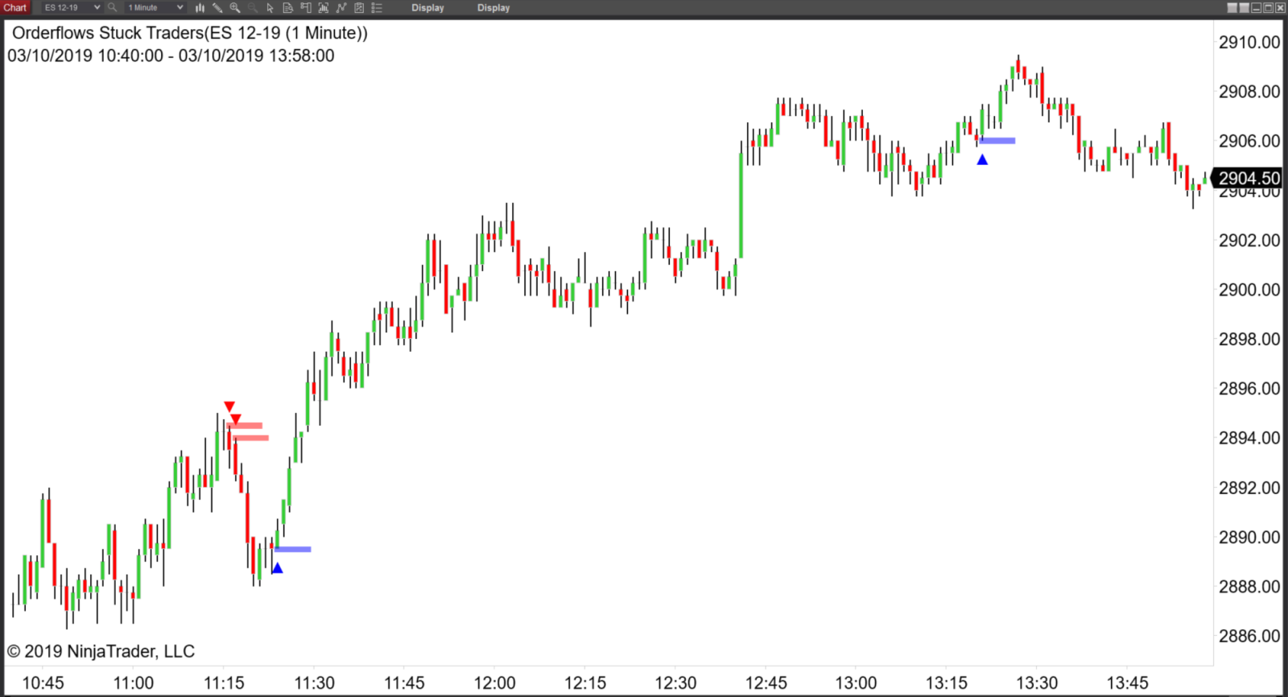This screenshot has width=1288, height=697.
Task: Open the left Display menu item
Action: 427,8
